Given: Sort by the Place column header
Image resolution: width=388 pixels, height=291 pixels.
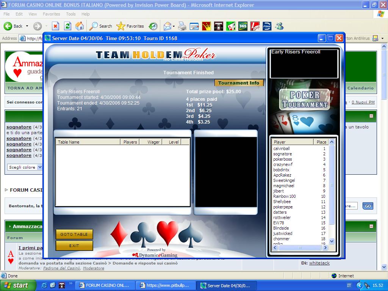Looking at the screenshot, I should pyautogui.click(x=321, y=142).
